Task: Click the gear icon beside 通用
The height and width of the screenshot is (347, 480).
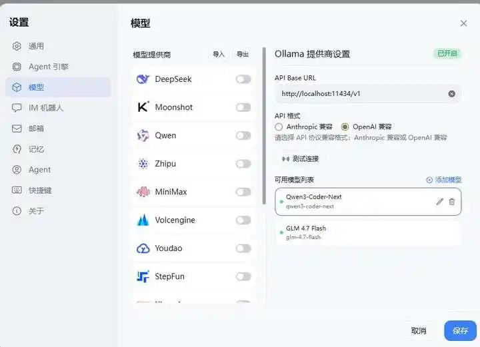Action: (x=17, y=46)
